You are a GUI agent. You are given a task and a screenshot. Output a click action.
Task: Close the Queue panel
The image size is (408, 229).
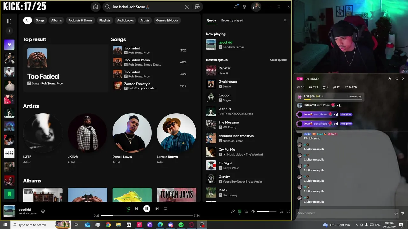tap(285, 20)
